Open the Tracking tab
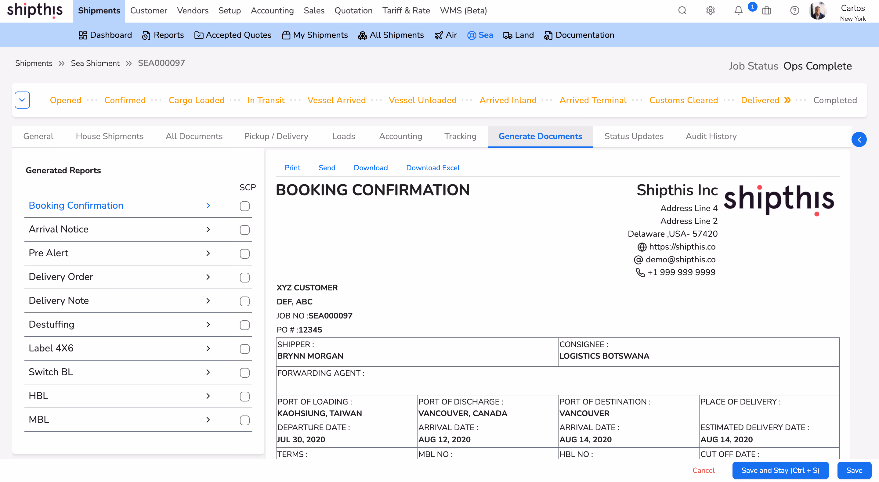The width and height of the screenshot is (879, 482). click(x=460, y=136)
